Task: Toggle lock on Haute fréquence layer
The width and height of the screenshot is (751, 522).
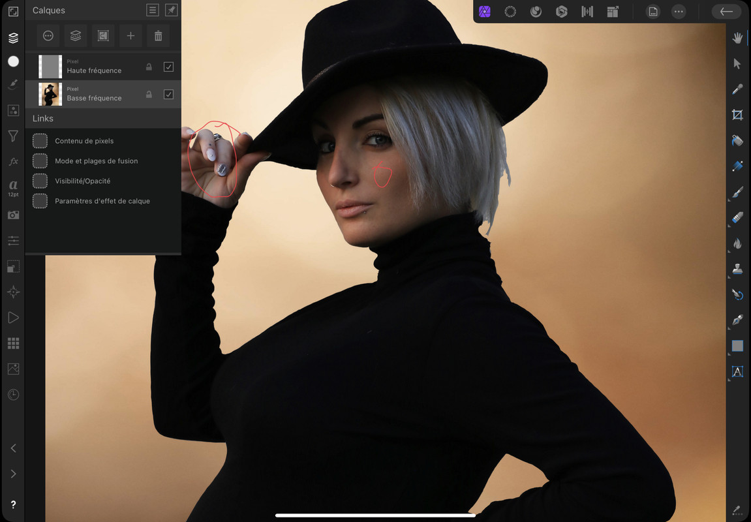Action: (149, 67)
